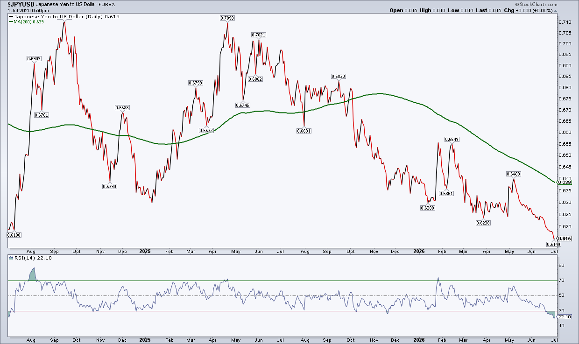
Task: Click the 22.10 RSI value axis tag
Action: tap(564, 316)
